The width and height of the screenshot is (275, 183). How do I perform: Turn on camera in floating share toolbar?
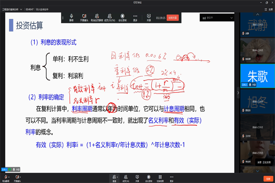pos(84,18)
